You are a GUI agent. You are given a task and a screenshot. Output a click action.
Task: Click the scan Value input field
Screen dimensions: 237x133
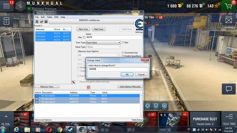(114, 37)
